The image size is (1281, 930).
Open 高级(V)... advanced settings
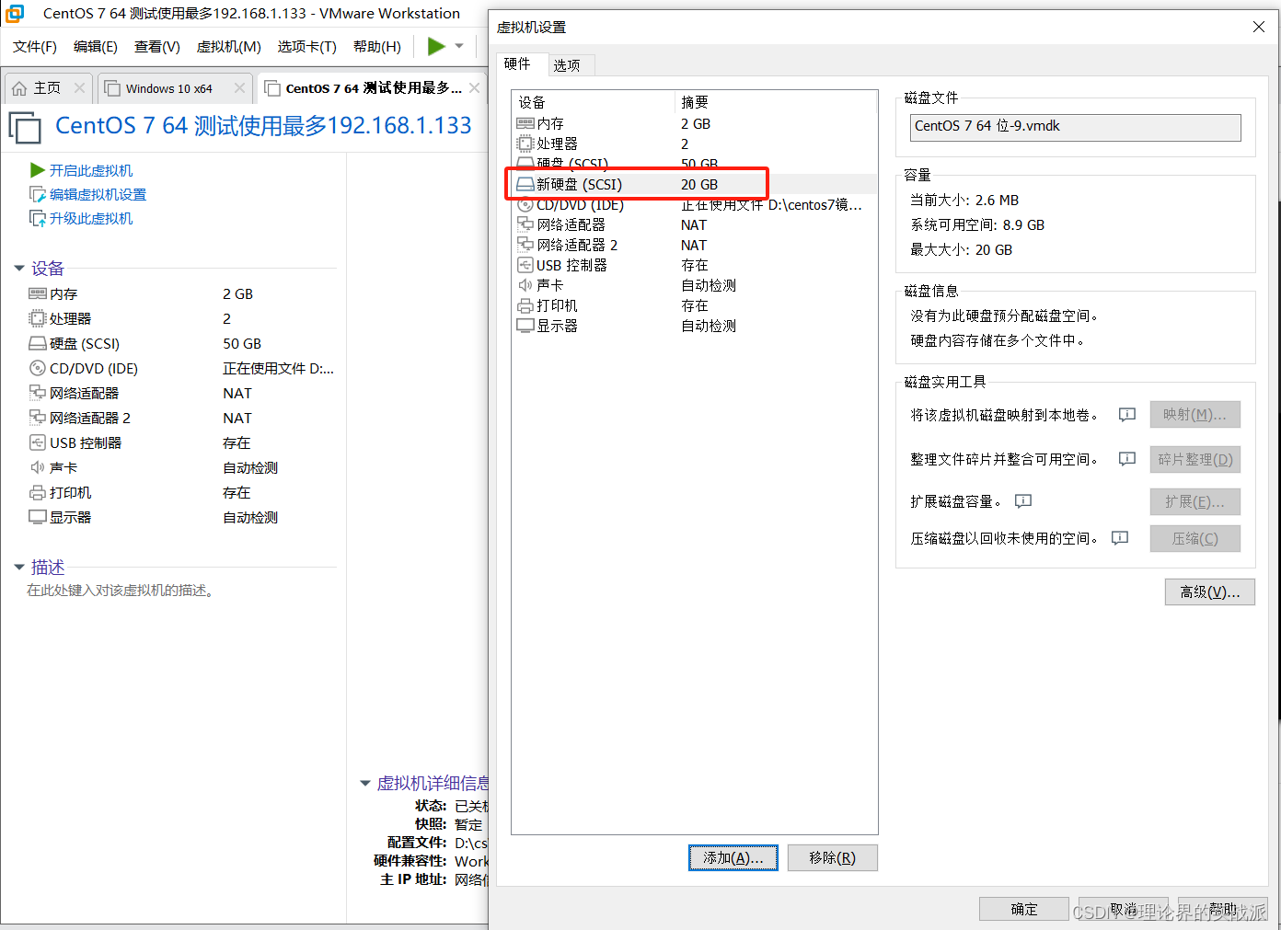point(1210,591)
